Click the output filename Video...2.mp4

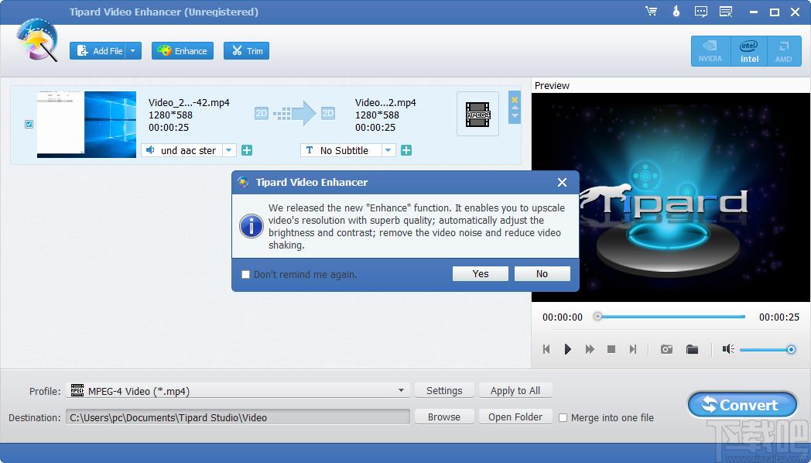pyautogui.click(x=385, y=102)
